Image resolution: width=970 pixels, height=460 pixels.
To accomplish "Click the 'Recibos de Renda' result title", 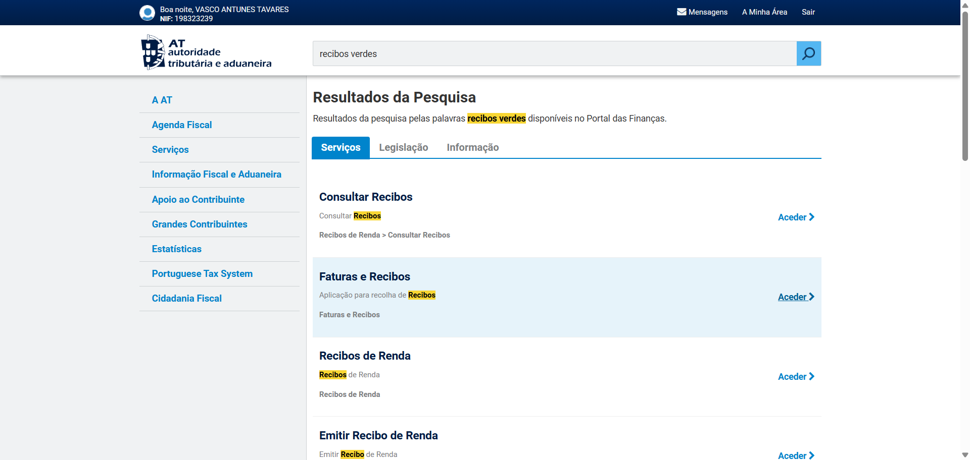I will click(x=365, y=356).
